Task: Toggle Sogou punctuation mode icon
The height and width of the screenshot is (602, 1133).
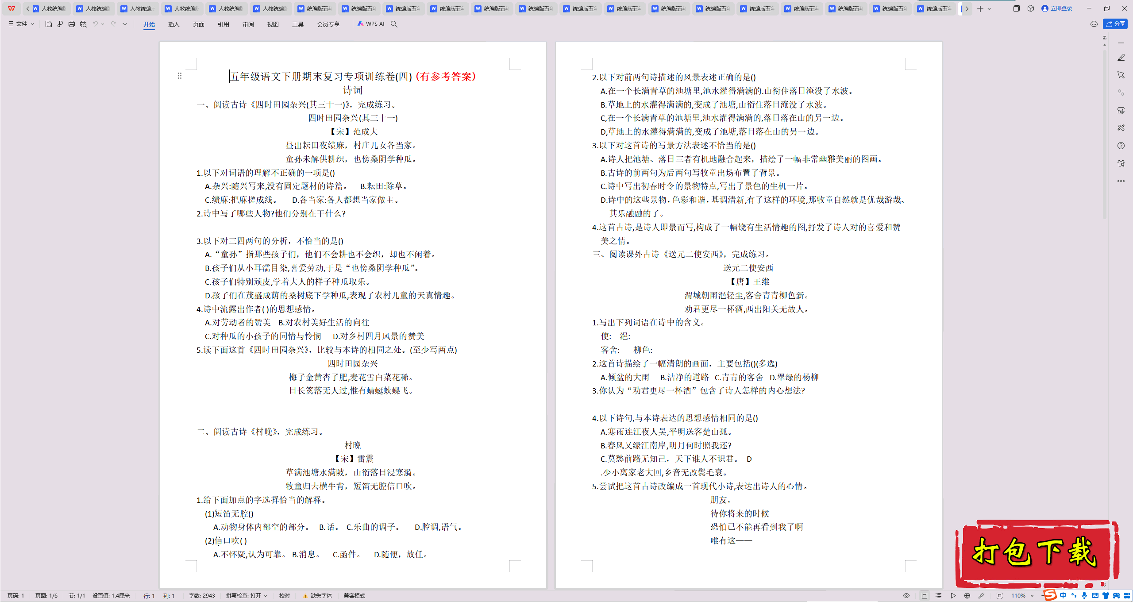Action: pos(1074,595)
